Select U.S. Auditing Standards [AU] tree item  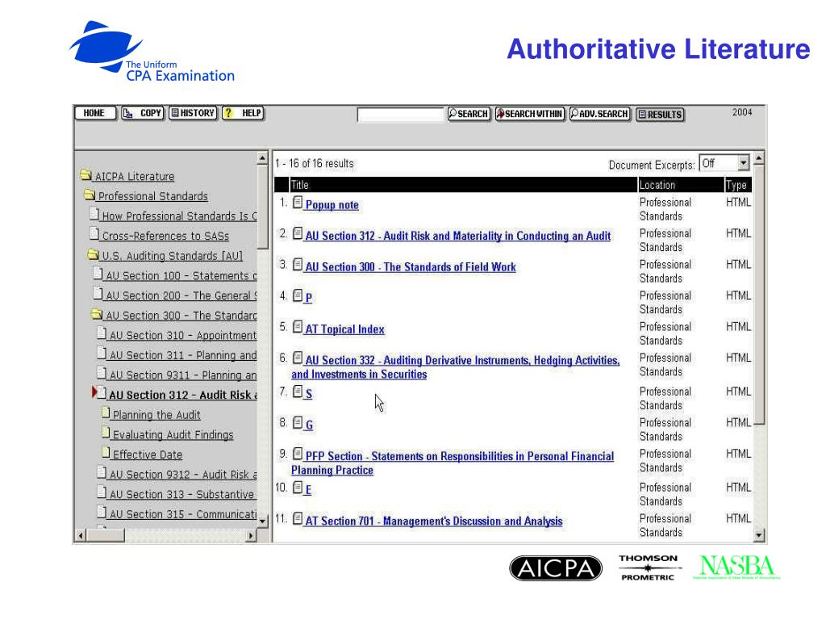click(173, 256)
